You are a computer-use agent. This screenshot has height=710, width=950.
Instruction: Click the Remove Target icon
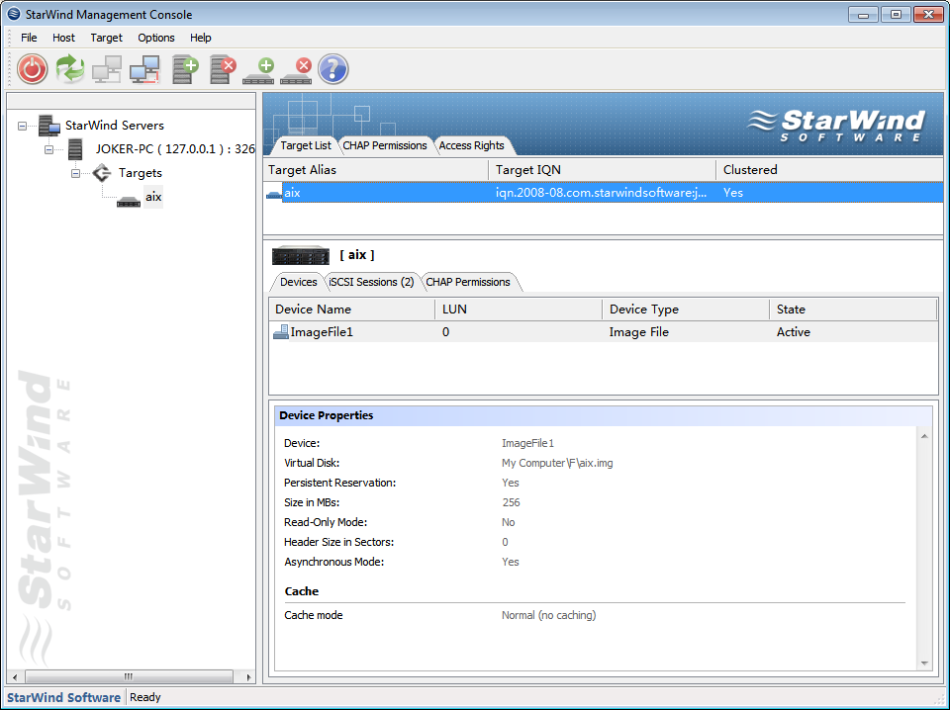[296, 71]
